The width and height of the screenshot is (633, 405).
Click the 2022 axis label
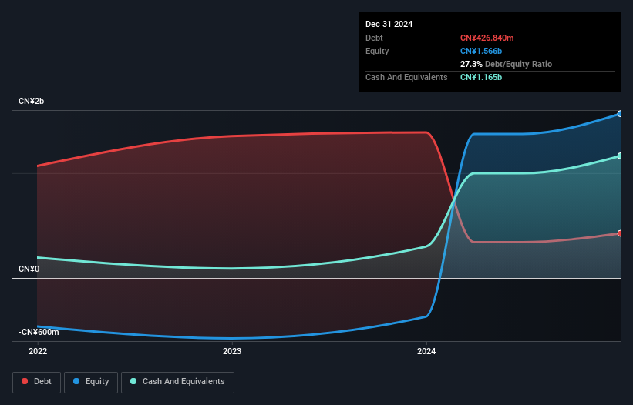click(38, 351)
